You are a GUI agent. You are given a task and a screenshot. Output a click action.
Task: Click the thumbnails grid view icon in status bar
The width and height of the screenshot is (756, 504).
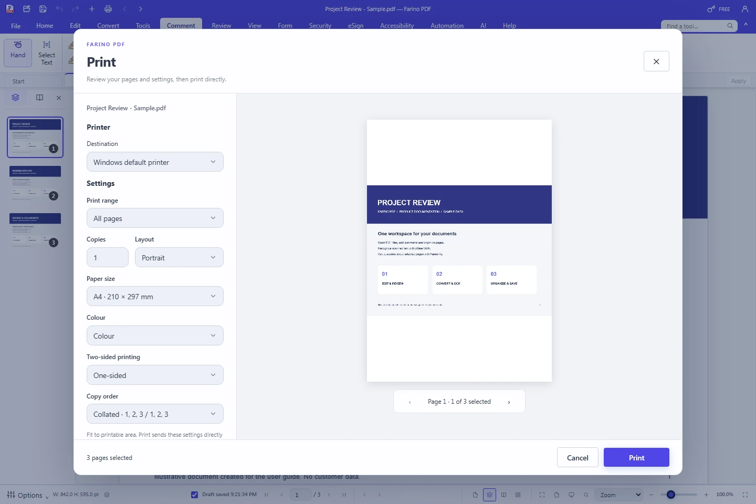coord(518,495)
